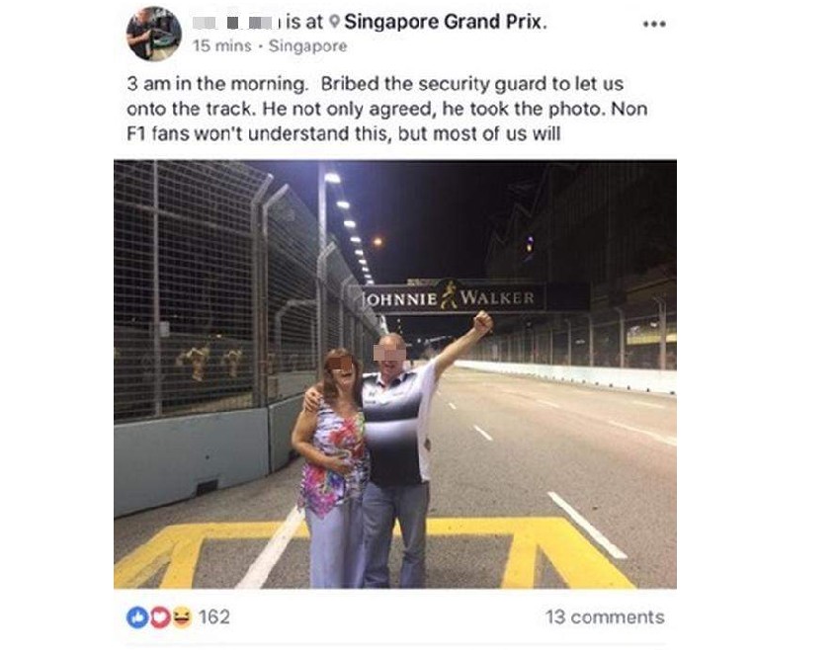View the 13 comments on the post
This screenshot has width=838, height=650.
click(x=605, y=617)
